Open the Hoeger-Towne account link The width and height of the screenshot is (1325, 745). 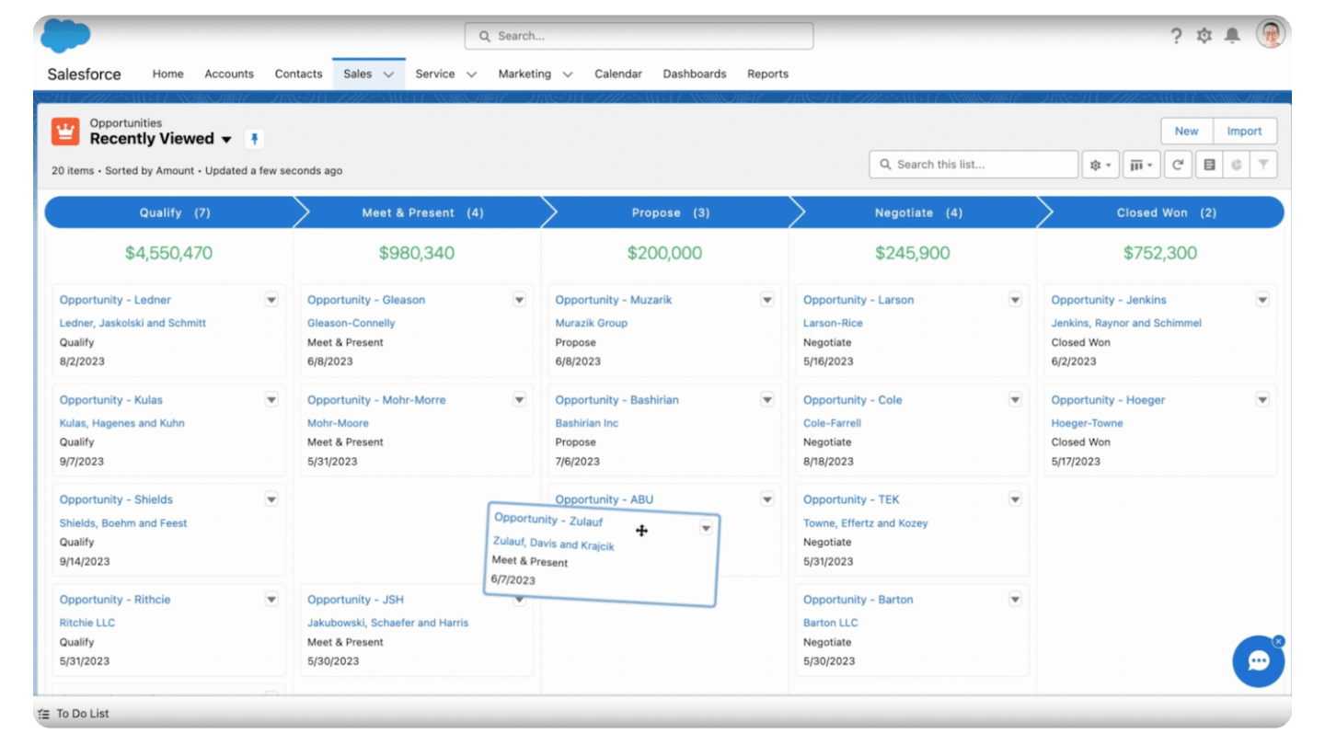[x=1088, y=423]
